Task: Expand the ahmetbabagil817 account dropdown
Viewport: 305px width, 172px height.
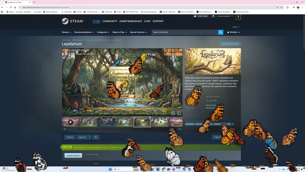Action: click(225, 16)
